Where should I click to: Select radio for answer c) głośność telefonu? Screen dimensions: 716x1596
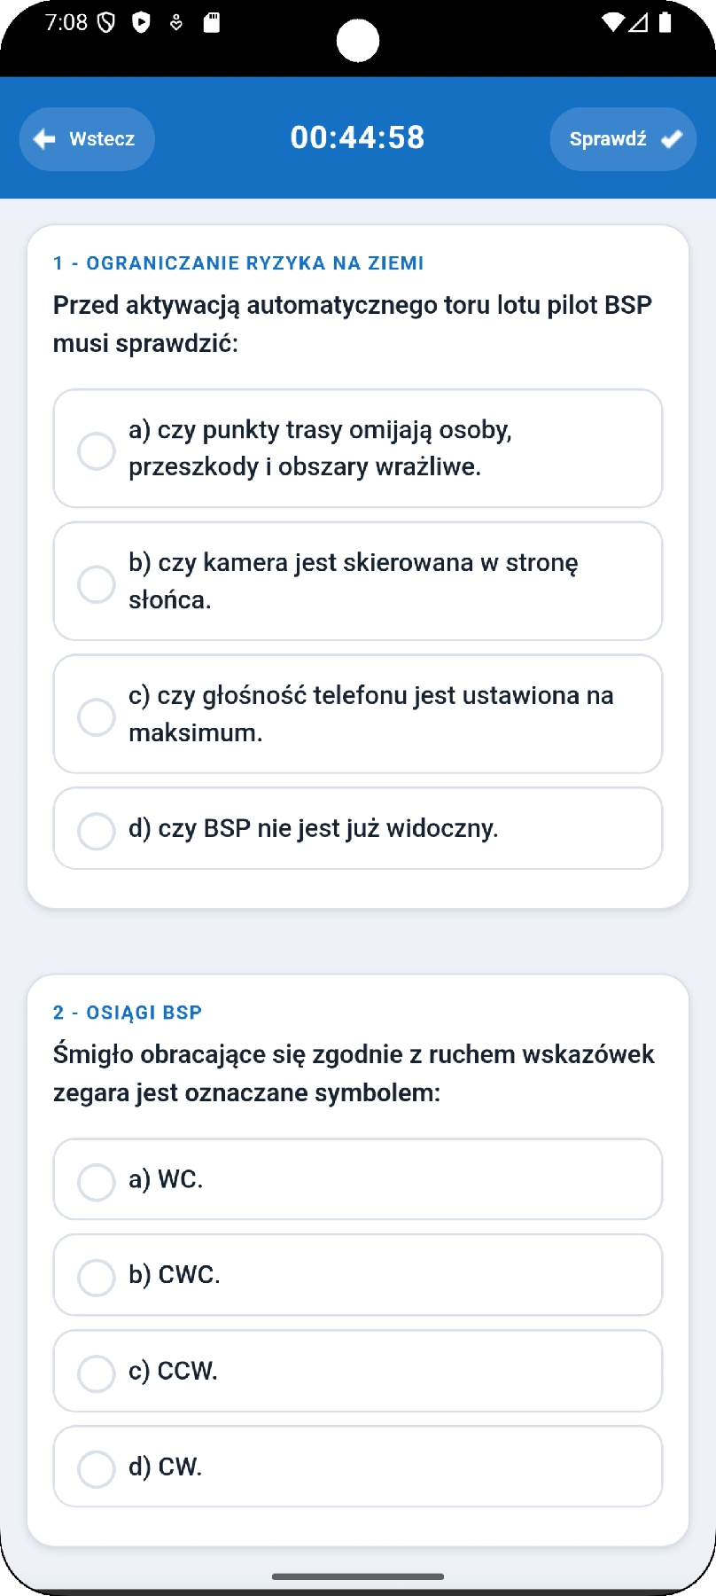point(97,716)
